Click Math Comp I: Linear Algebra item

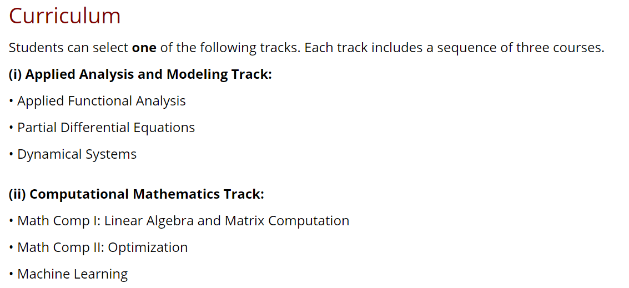pos(183,221)
